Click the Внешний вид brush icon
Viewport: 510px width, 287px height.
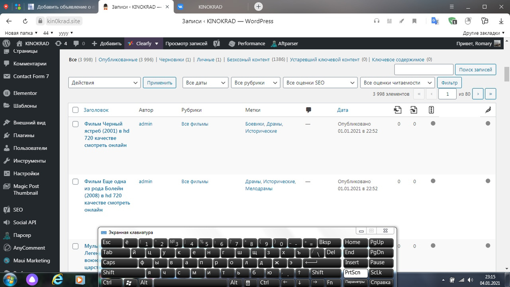(6, 122)
